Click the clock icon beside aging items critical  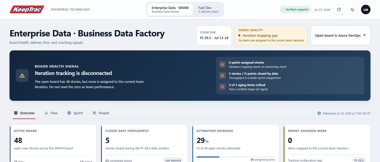tap(222, 87)
